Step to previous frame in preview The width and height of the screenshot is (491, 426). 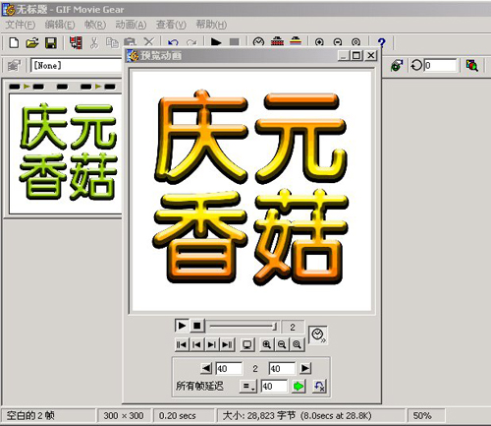click(196, 344)
